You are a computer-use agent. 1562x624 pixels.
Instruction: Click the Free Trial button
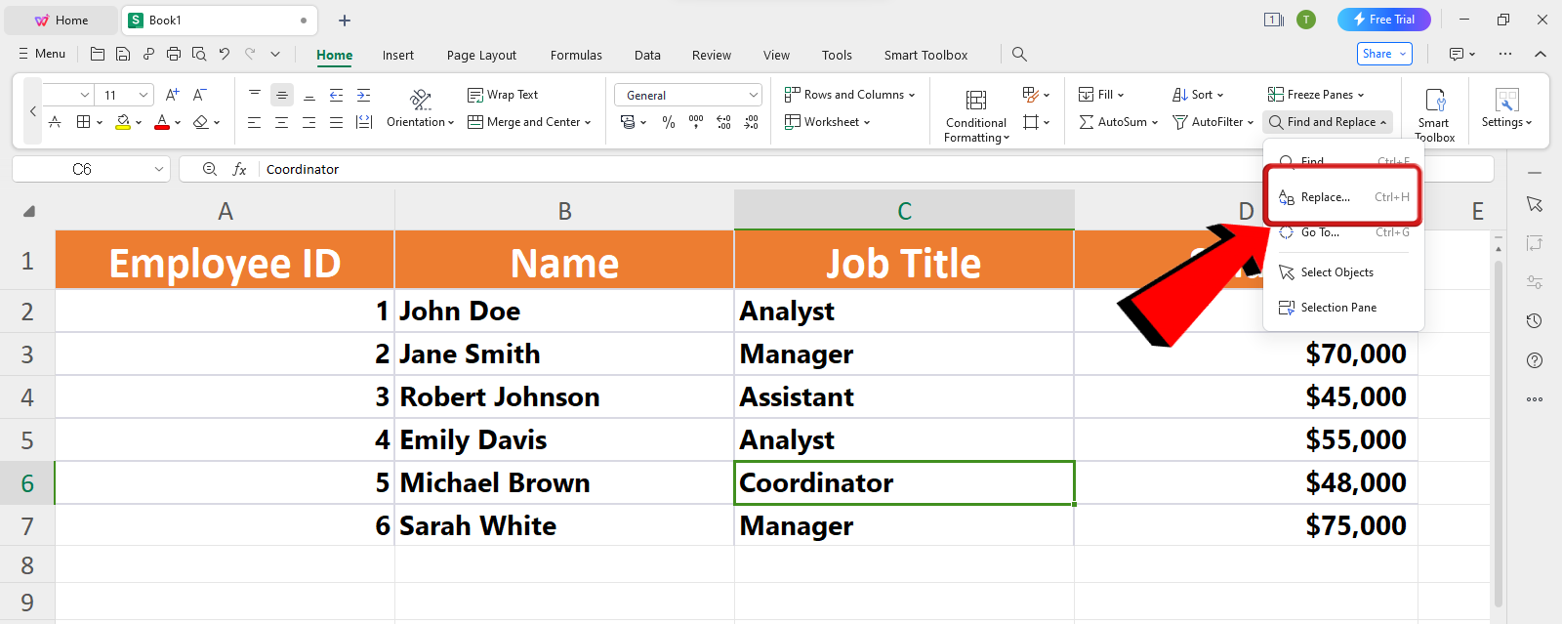(x=1384, y=20)
